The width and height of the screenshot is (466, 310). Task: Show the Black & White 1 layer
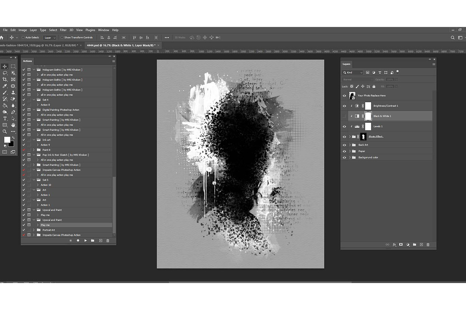(x=344, y=116)
